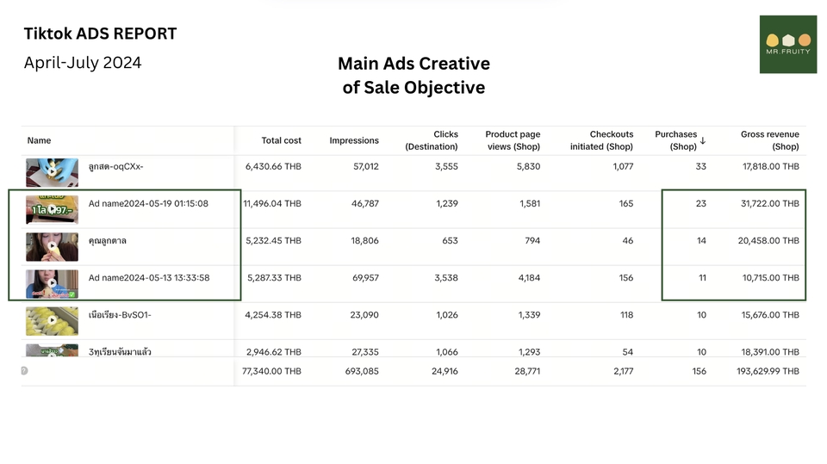This screenshot has width=827, height=464.
Task: Click the help icon in totals row
Action: coord(24,371)
